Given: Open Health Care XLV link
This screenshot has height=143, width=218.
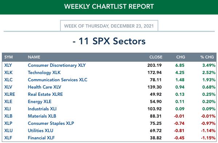Looking at the screenshot, I should tap(44, 87).
